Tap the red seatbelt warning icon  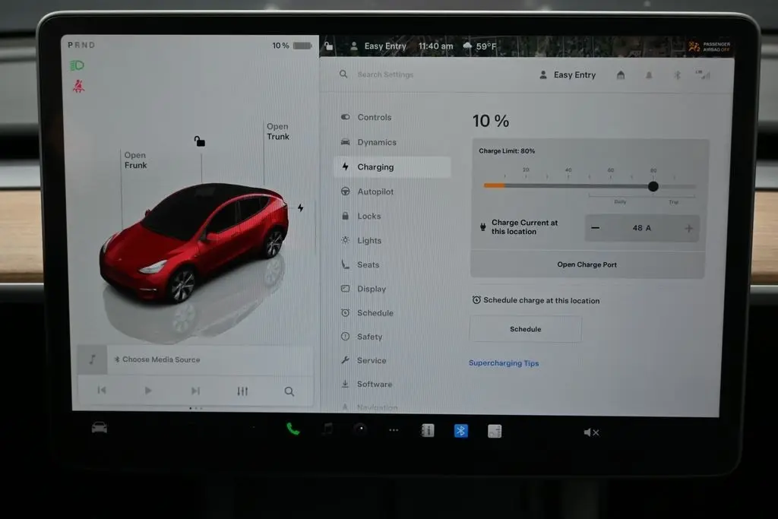pyautogui.click(x=78, y=87)
